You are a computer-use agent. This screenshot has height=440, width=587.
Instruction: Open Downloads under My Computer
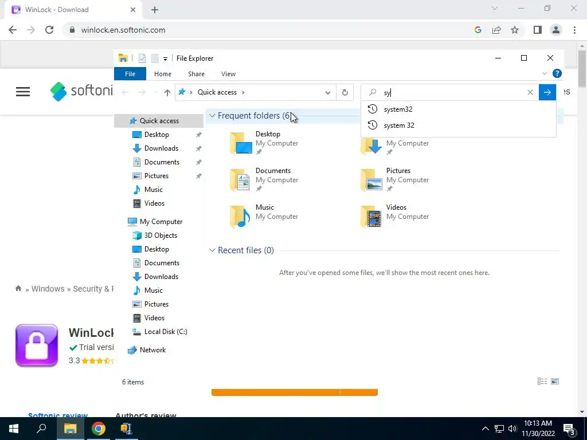click(161, 277)
